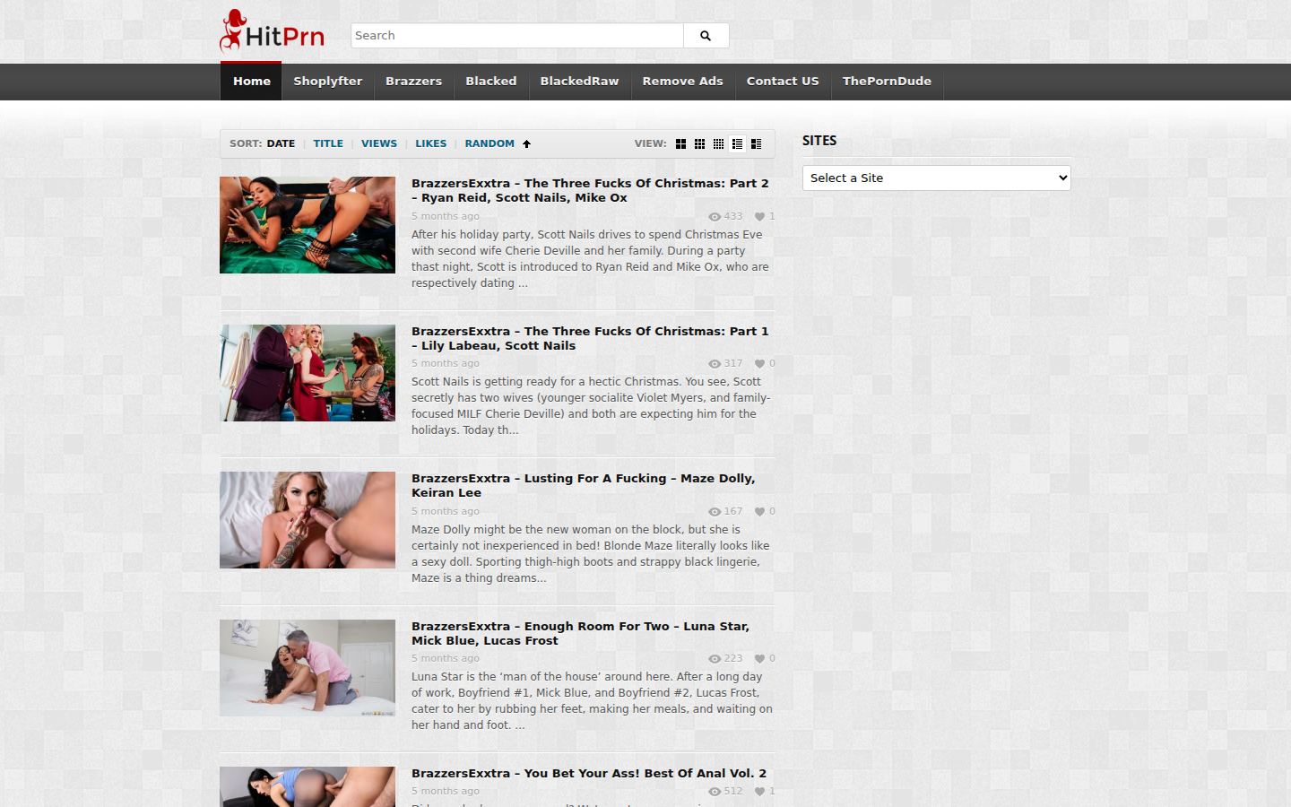The width and height of the screenshot is (1291, 807).
Task: Click the eye icon beside 433 views
Action: (715, 216)
